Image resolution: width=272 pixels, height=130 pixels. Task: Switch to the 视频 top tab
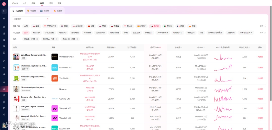click(x=51, y=3)
